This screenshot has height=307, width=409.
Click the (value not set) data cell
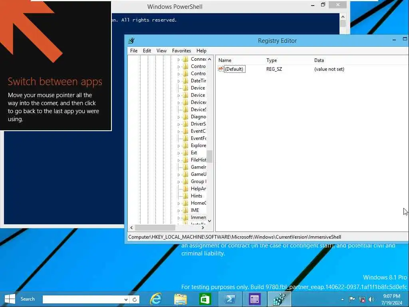point(329,69)
